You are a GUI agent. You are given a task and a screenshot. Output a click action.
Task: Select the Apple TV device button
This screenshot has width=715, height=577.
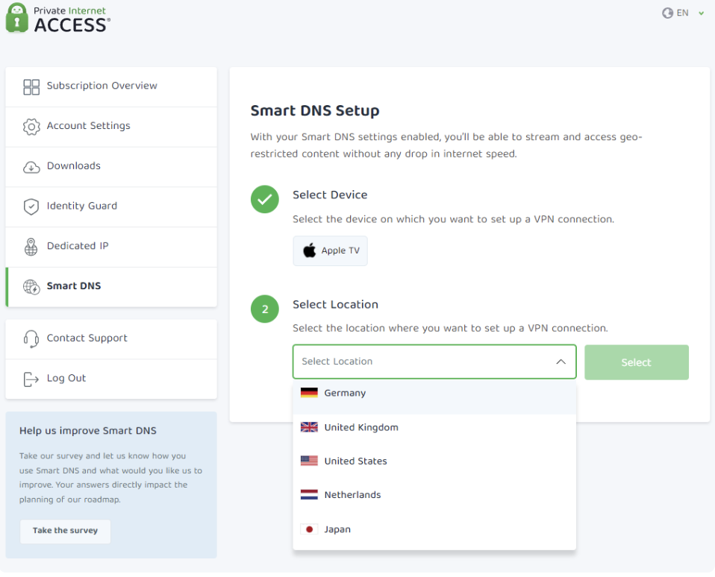[330, 250]
